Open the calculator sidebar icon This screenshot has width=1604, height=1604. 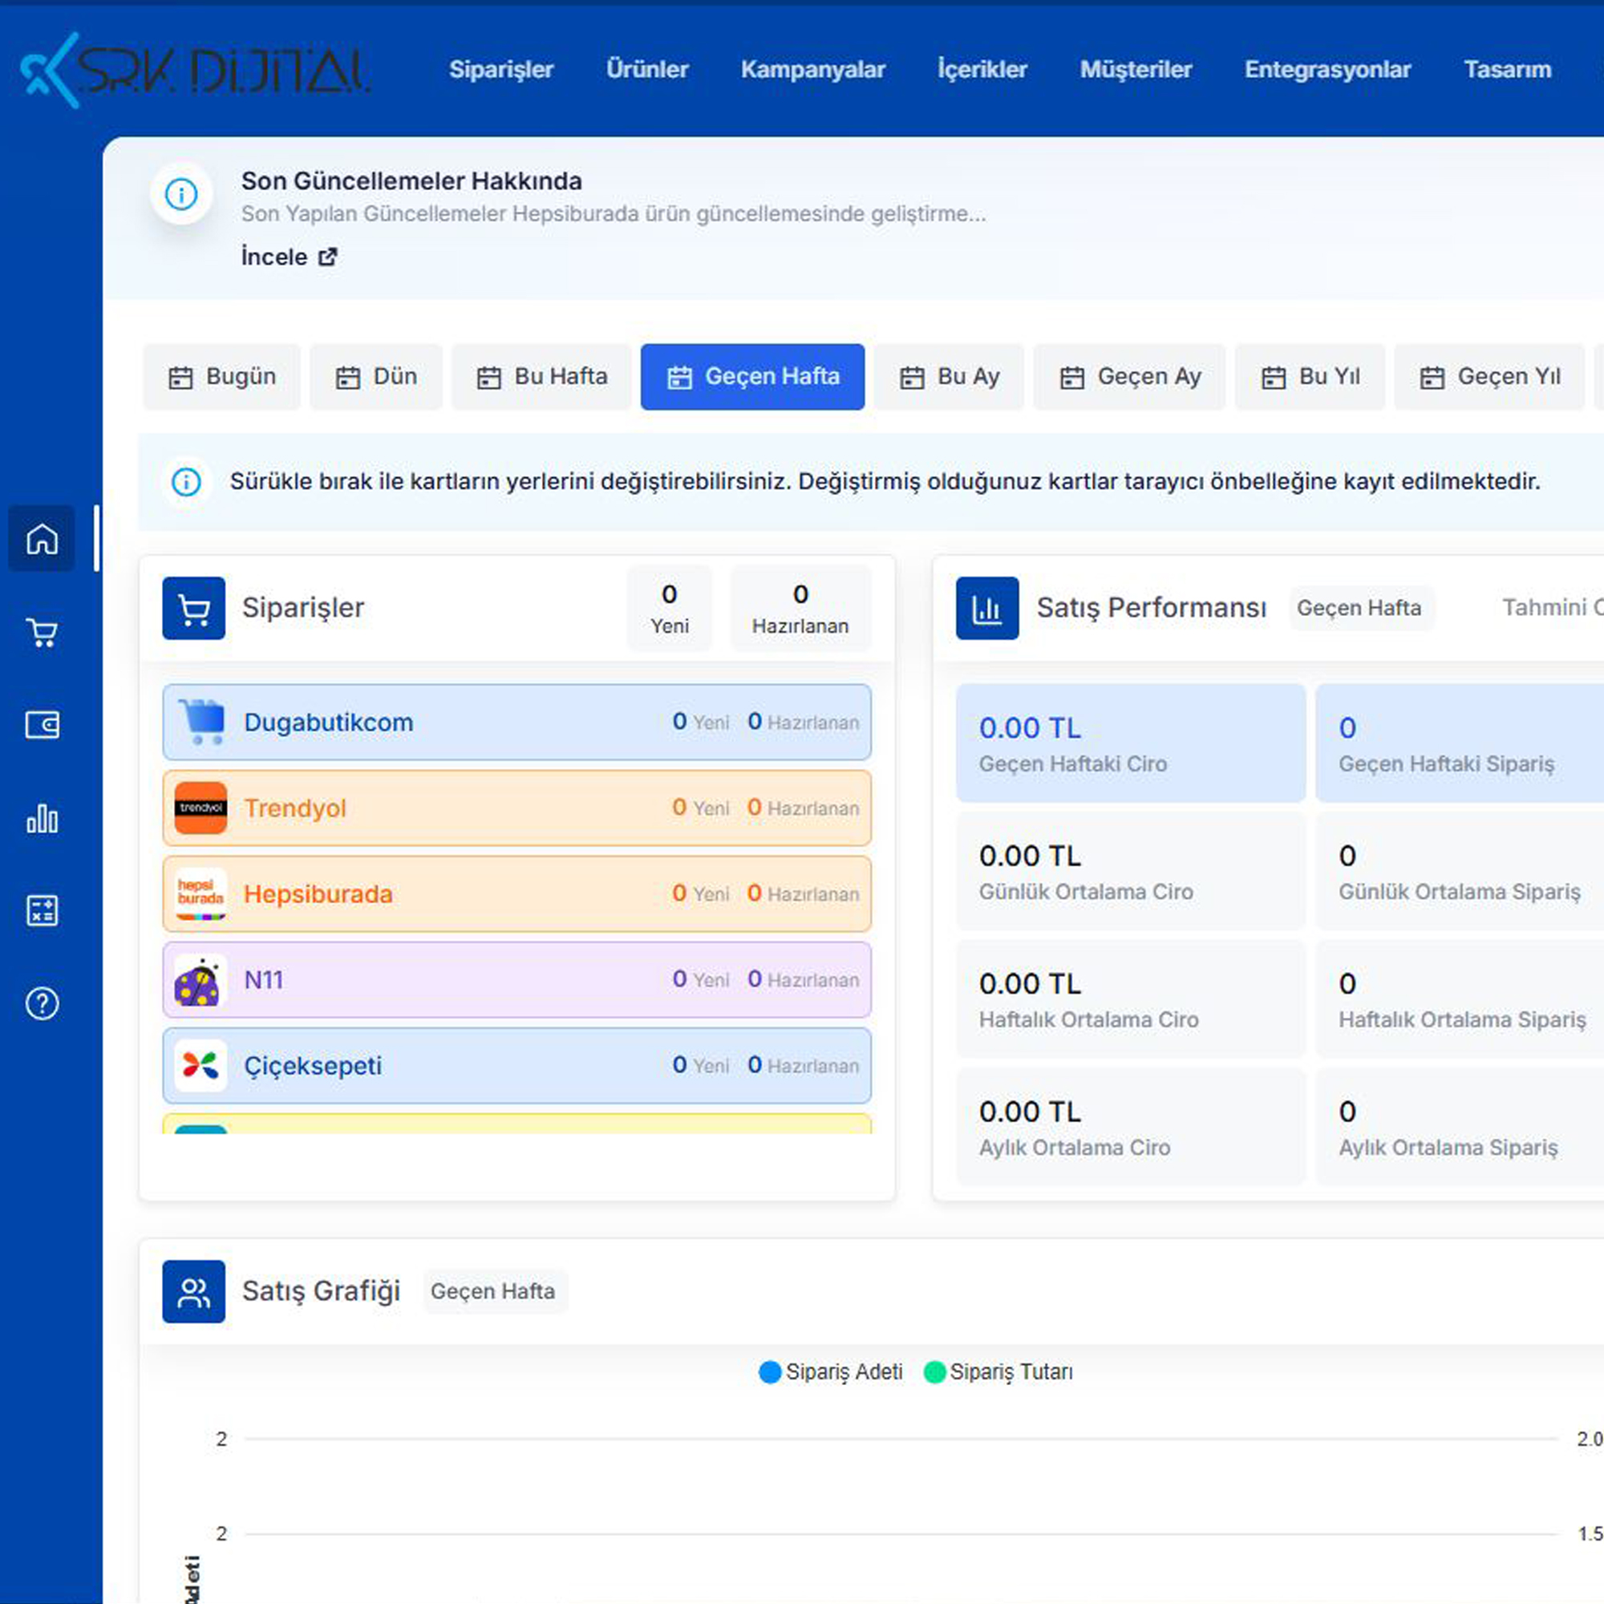pos(42,911)
